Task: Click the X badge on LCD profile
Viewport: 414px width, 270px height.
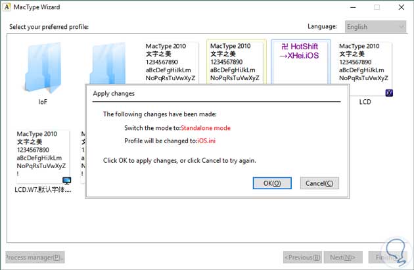Action: pos(389,93)
